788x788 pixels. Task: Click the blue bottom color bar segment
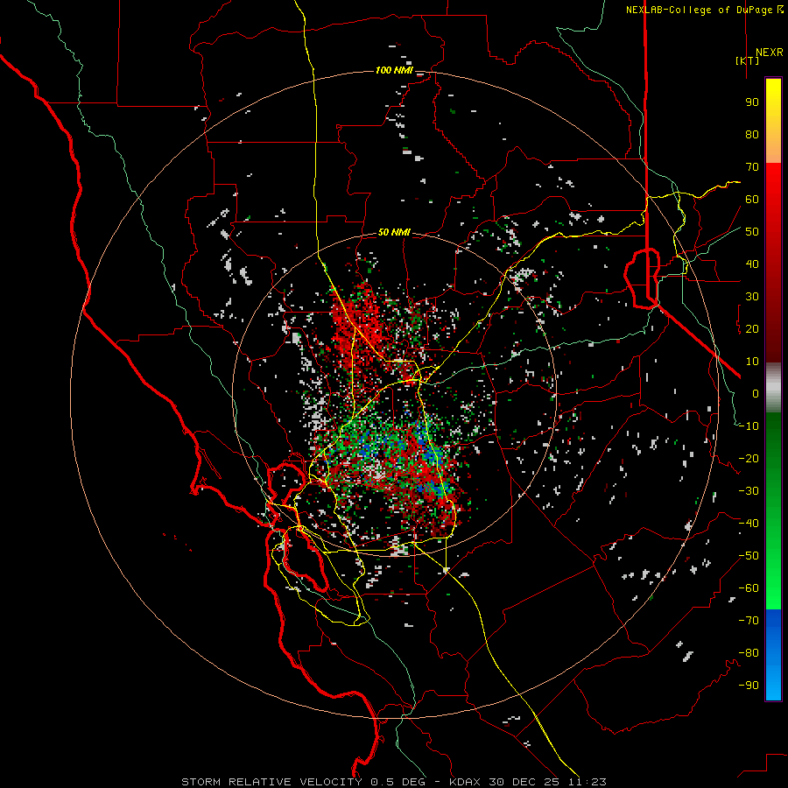click(773, 655)
